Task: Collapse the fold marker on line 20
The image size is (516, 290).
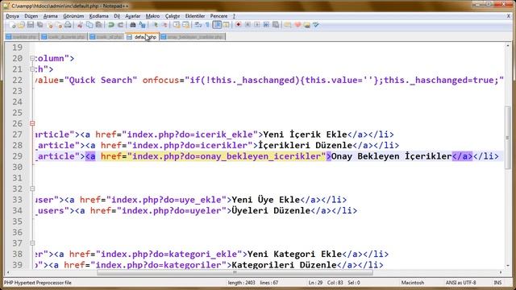Action: 32,58
